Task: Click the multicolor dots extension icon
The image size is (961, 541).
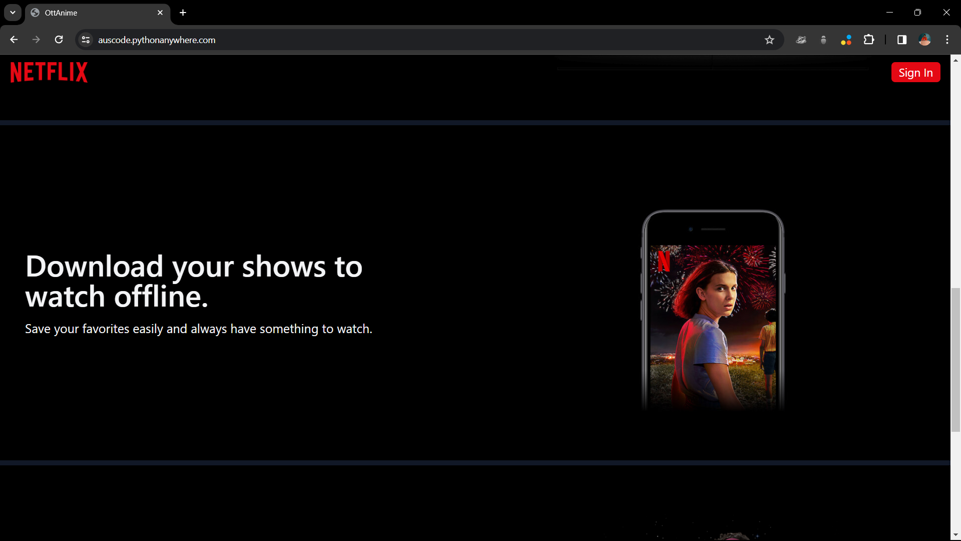Action: point(846,40)
